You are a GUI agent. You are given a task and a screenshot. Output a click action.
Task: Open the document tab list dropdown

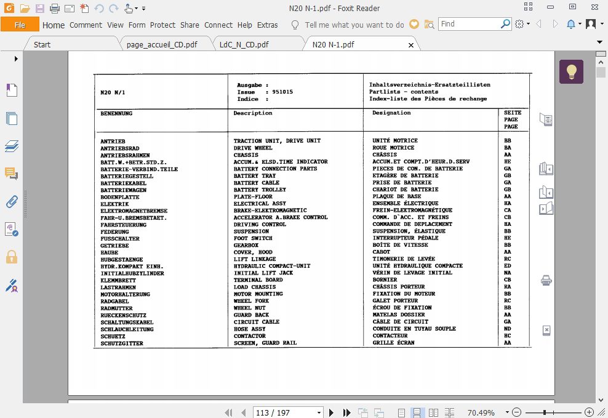pyautogui.click(x=599, y=42)
